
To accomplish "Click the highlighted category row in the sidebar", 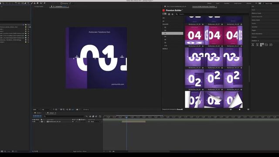I will [172, 33].
